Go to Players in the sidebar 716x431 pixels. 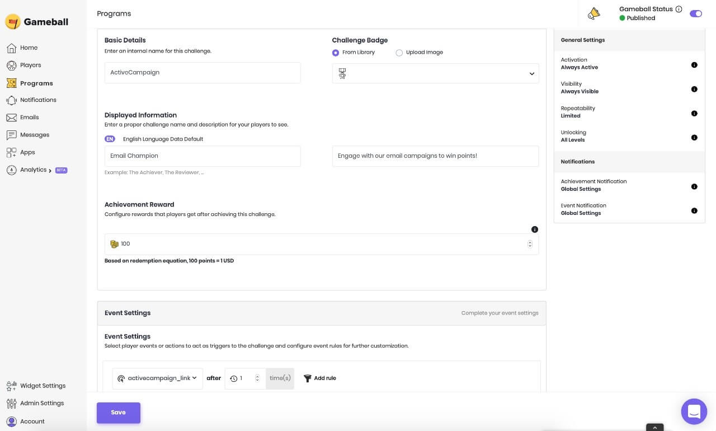point(30,65)
